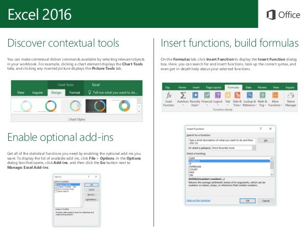Open the Lookup & Reference functions icon
The height and width of the screenshot is (237, 307).
click(249, 95)
